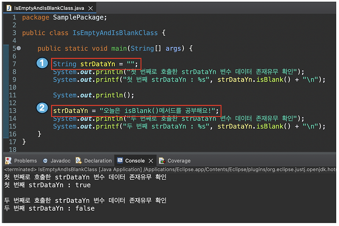Click the Coverage view icon

(162, 161)
